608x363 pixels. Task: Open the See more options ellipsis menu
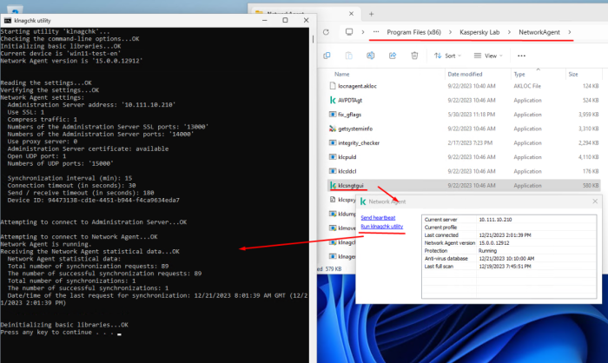click(522, 56)
